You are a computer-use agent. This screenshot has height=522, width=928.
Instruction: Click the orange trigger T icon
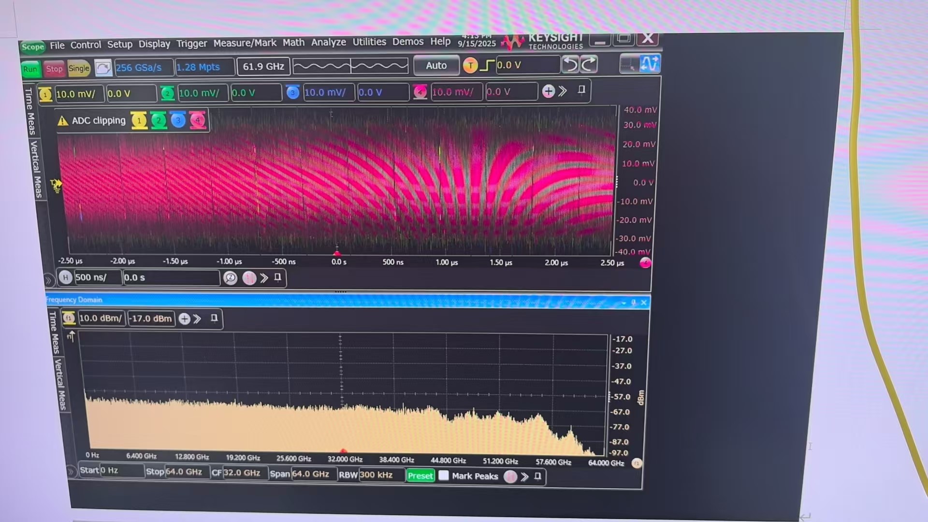[470, 65]
